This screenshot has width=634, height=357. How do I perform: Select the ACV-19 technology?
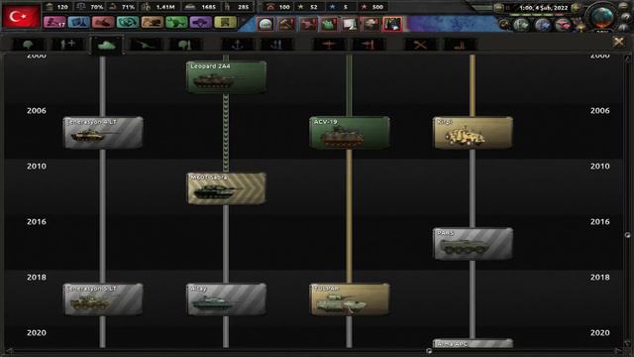(350, 133)
